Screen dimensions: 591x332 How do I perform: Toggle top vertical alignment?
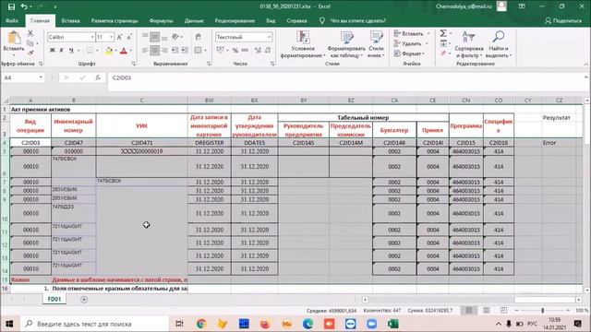[x=146, y=36]
